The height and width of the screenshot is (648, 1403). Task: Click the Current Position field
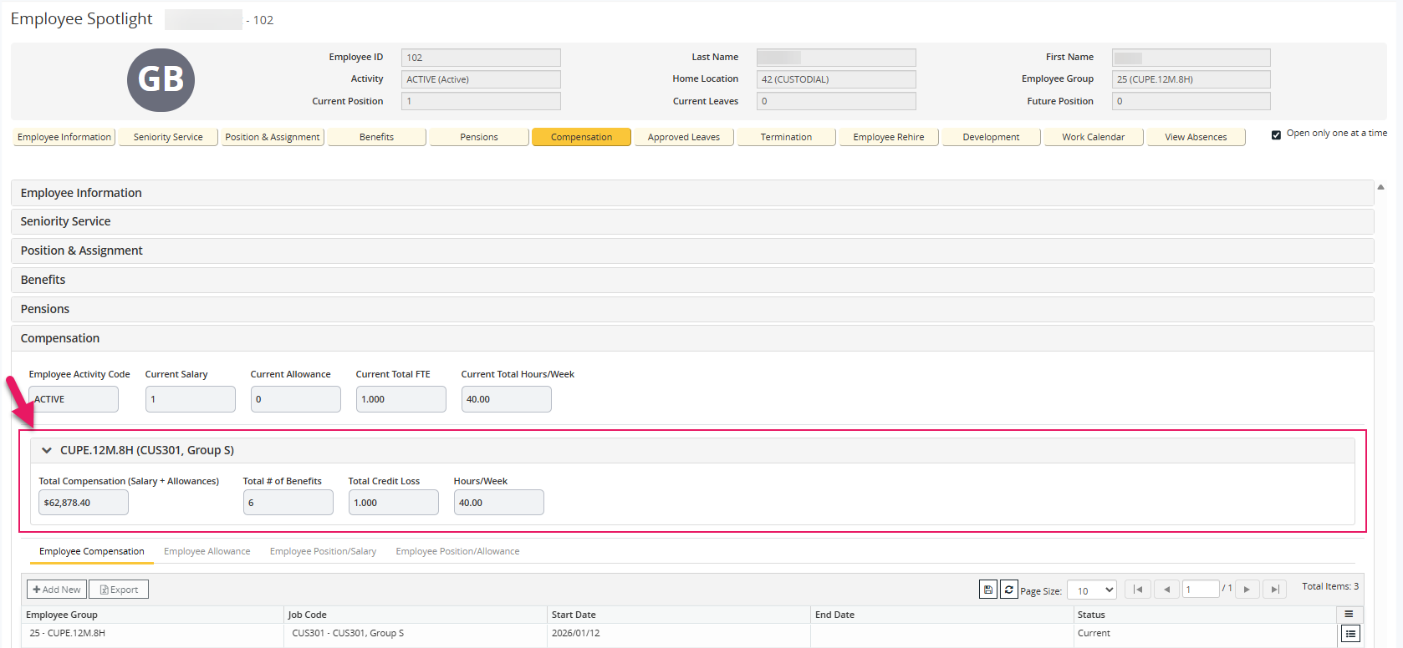coord(481,101)
